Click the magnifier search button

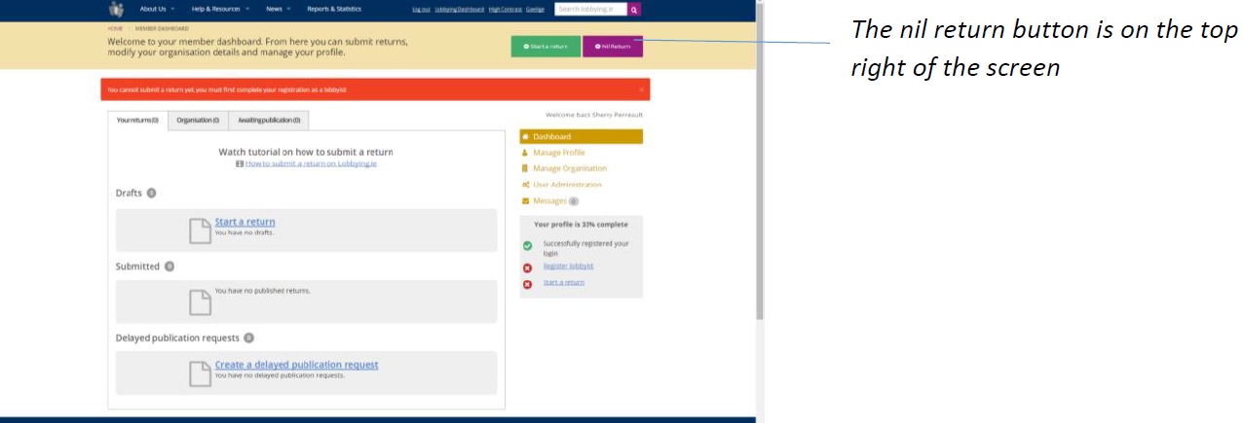pos(634,9)
